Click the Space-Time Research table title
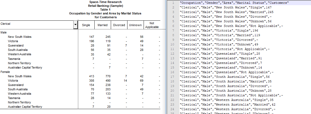 105,2
